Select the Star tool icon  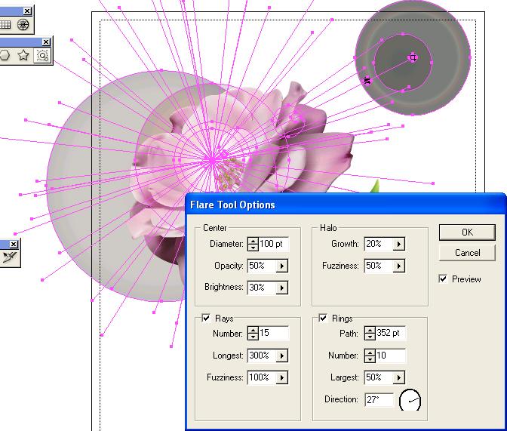tap(23, 55)
